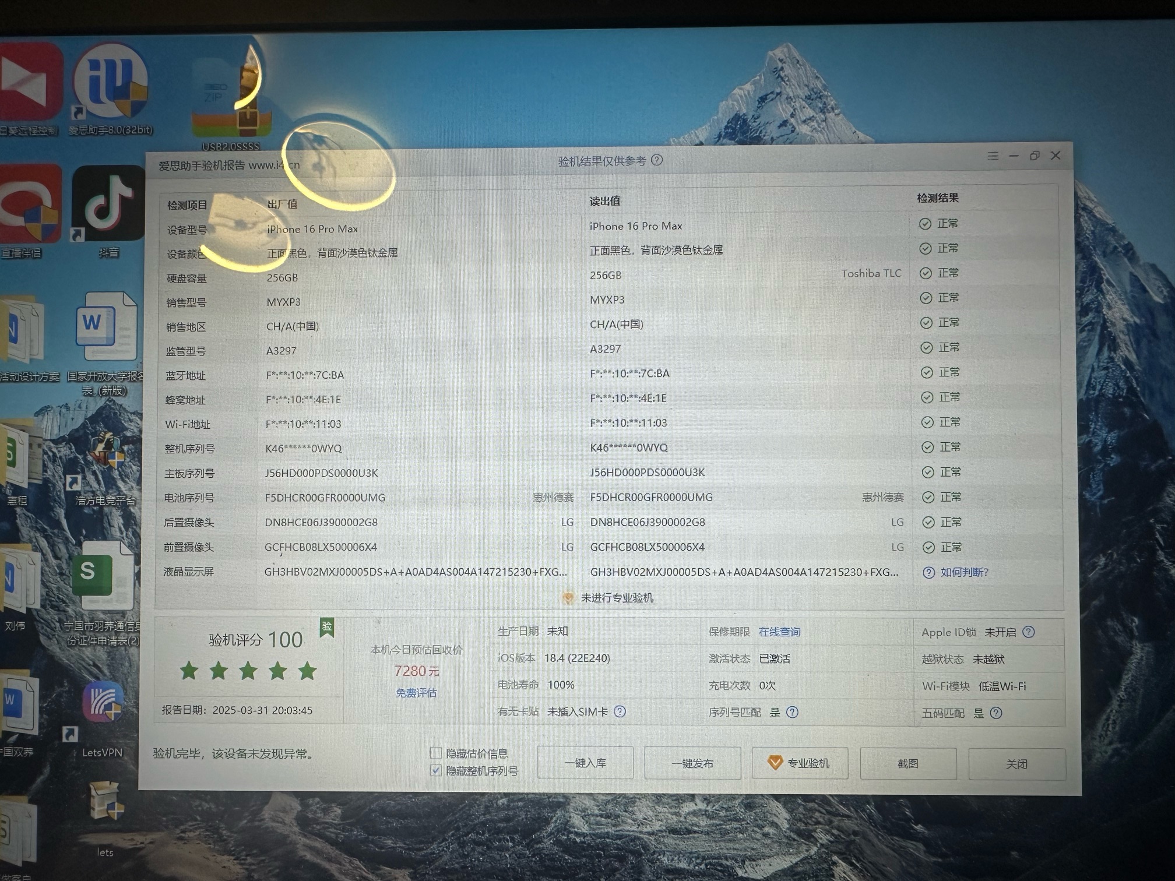Click help icon beside 序列号匹配
This screenshot has height=881, width=1175.
(792, 712)
